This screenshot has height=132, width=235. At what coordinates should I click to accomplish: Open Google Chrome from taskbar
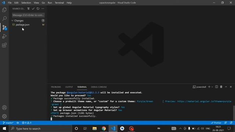104,129
